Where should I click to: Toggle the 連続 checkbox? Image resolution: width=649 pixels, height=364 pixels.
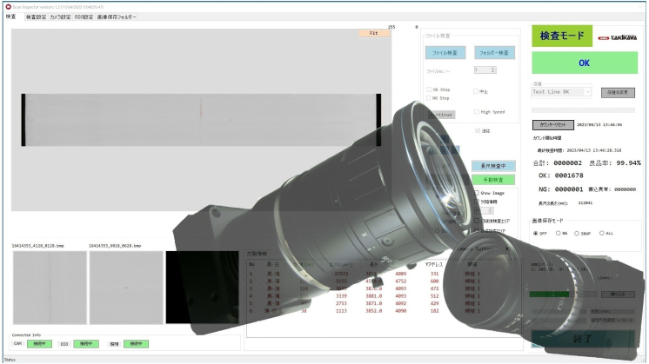tap(478, 130)
